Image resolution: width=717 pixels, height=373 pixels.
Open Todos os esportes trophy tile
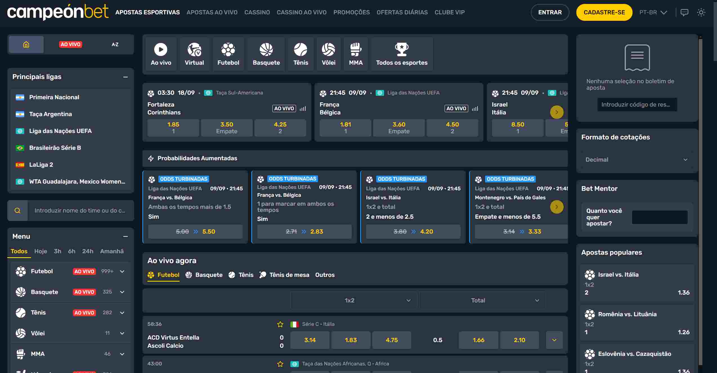402,54
